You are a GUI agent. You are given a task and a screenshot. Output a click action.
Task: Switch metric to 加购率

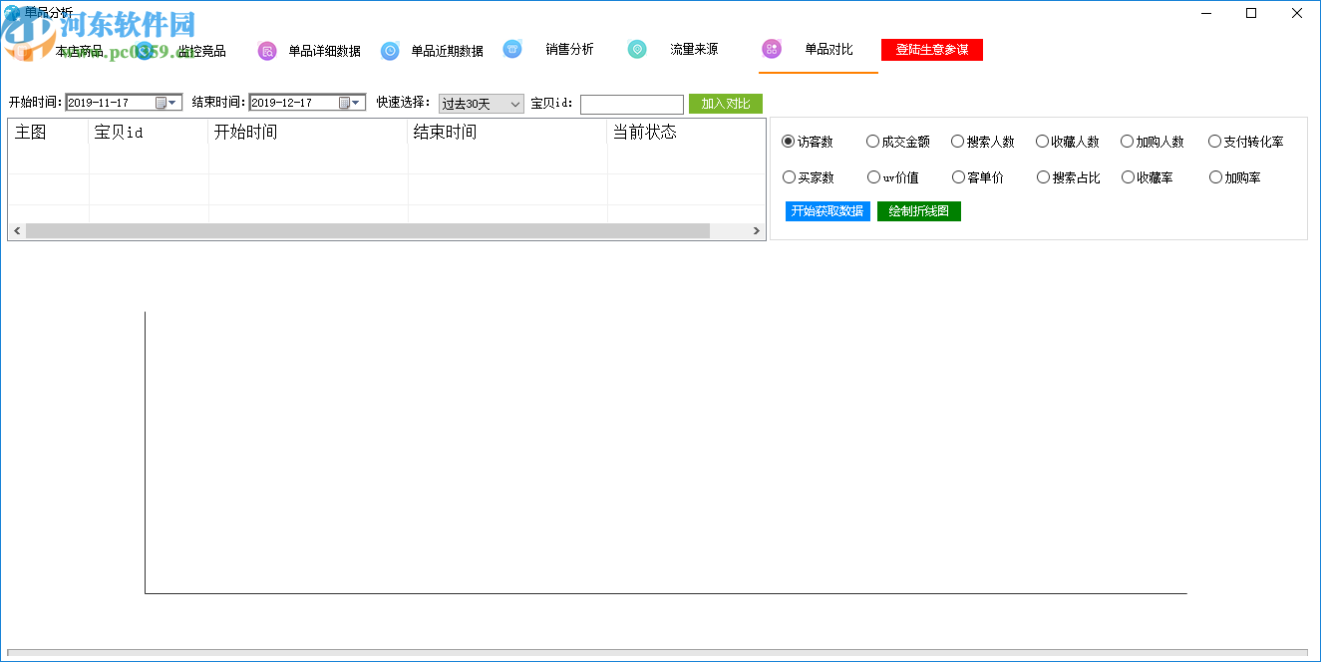(1214, 176)
